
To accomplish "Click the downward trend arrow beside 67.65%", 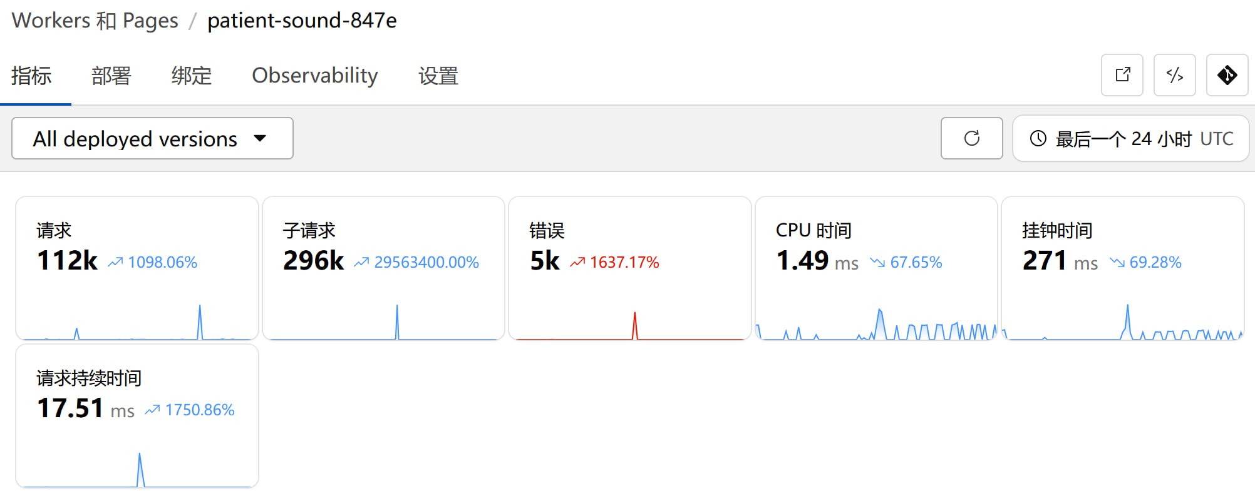I will tap(877, 263).
